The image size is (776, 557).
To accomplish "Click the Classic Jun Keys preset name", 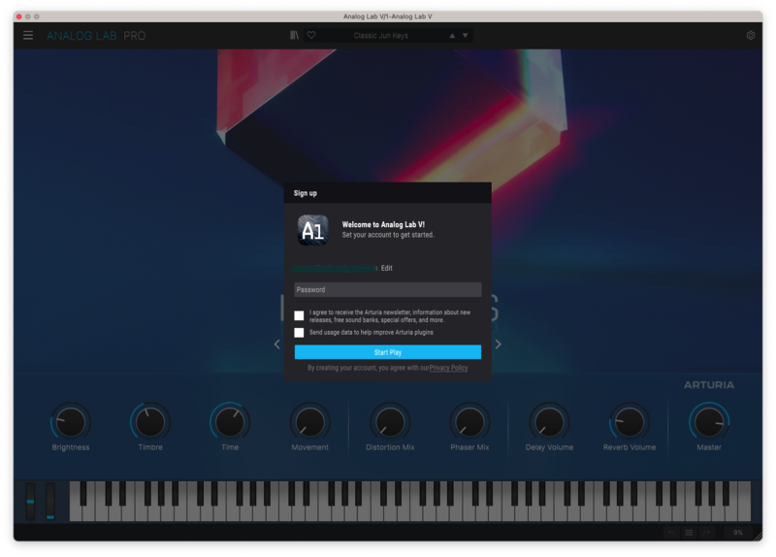I will click(x=380, y=36).
